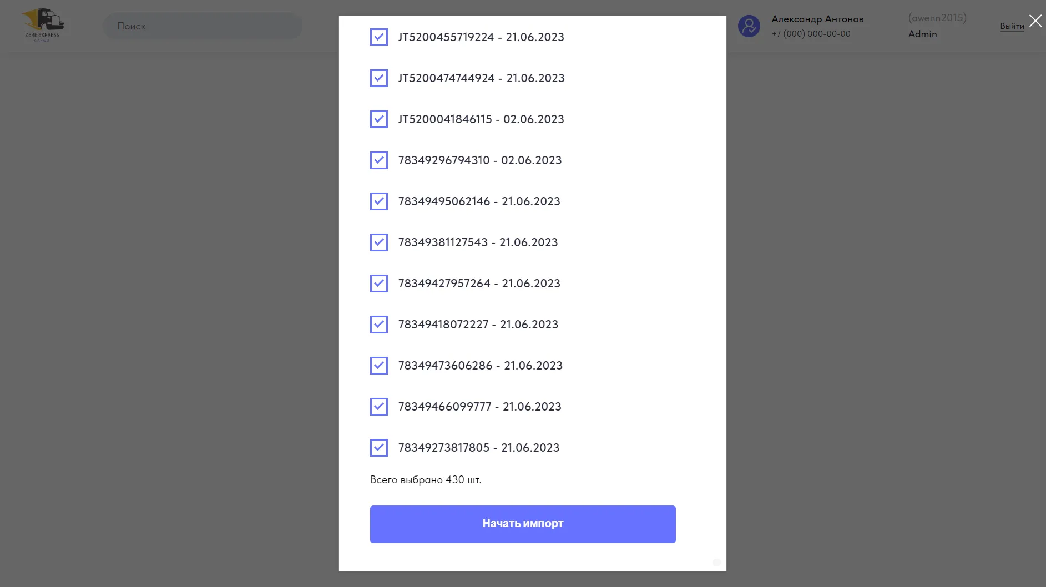Click label '78349418072227 - 21.06.2023'
The height and width of the screenshot is (587, 1046).
pyautogui.click(x=478, y=325)
